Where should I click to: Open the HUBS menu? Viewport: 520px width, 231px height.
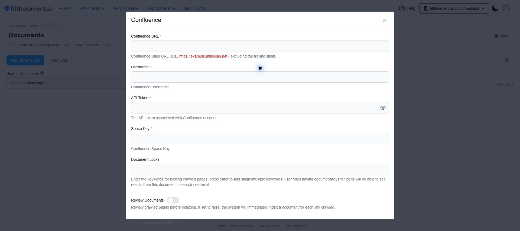pyautogui.click(x=64, y=9)
